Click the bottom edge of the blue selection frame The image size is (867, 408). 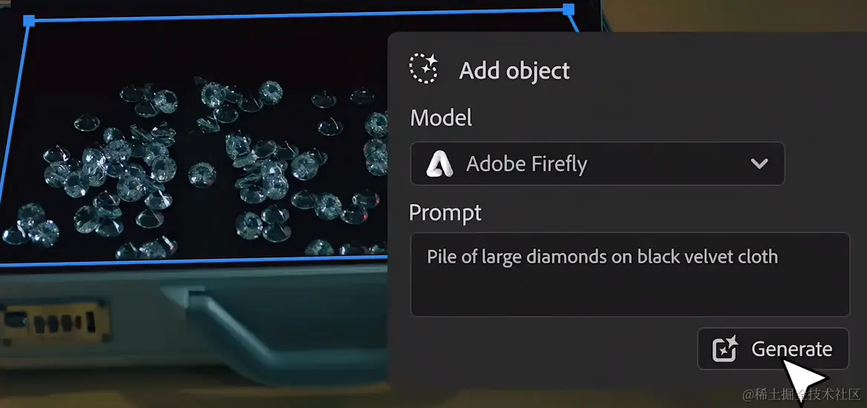194,262
